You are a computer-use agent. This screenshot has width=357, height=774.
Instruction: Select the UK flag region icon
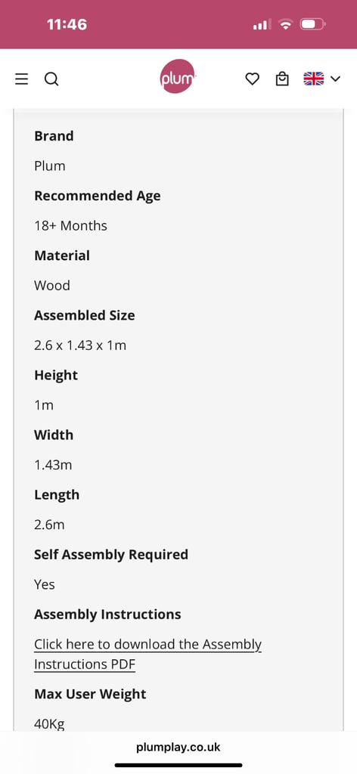(314, 79)
